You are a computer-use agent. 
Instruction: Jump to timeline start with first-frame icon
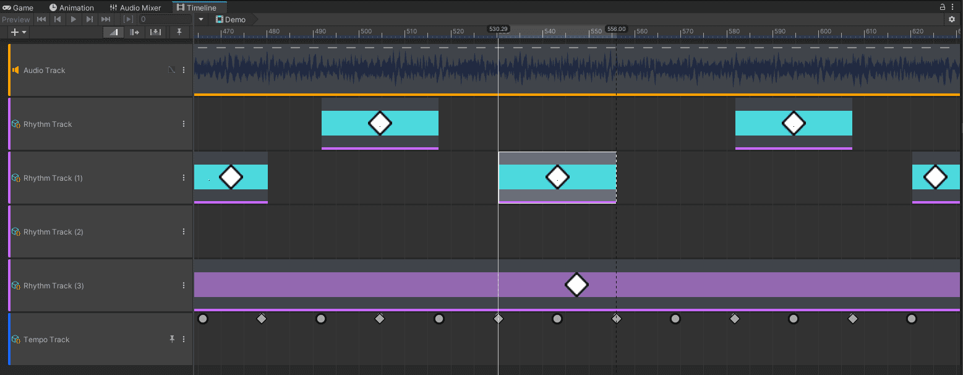(41, 19)
